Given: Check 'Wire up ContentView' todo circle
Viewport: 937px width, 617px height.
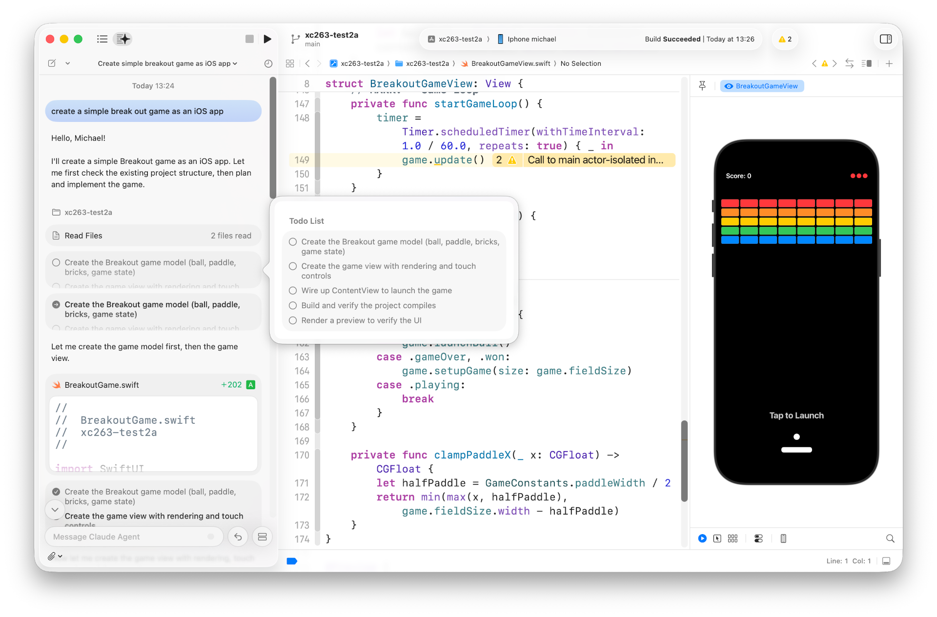Looking at the screenshot, I should [x=293, y=291].
